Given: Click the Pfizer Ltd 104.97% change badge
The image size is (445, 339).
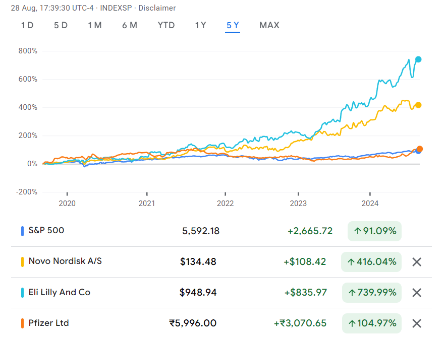Looking at the screenshot, I should 371,323.
